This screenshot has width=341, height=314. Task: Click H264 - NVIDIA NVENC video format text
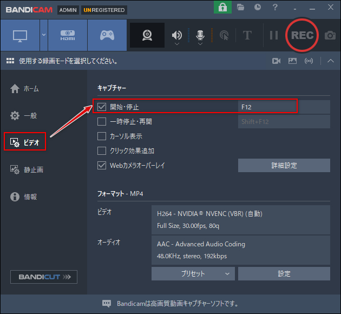pyautogui.click(x=209, y=214)
